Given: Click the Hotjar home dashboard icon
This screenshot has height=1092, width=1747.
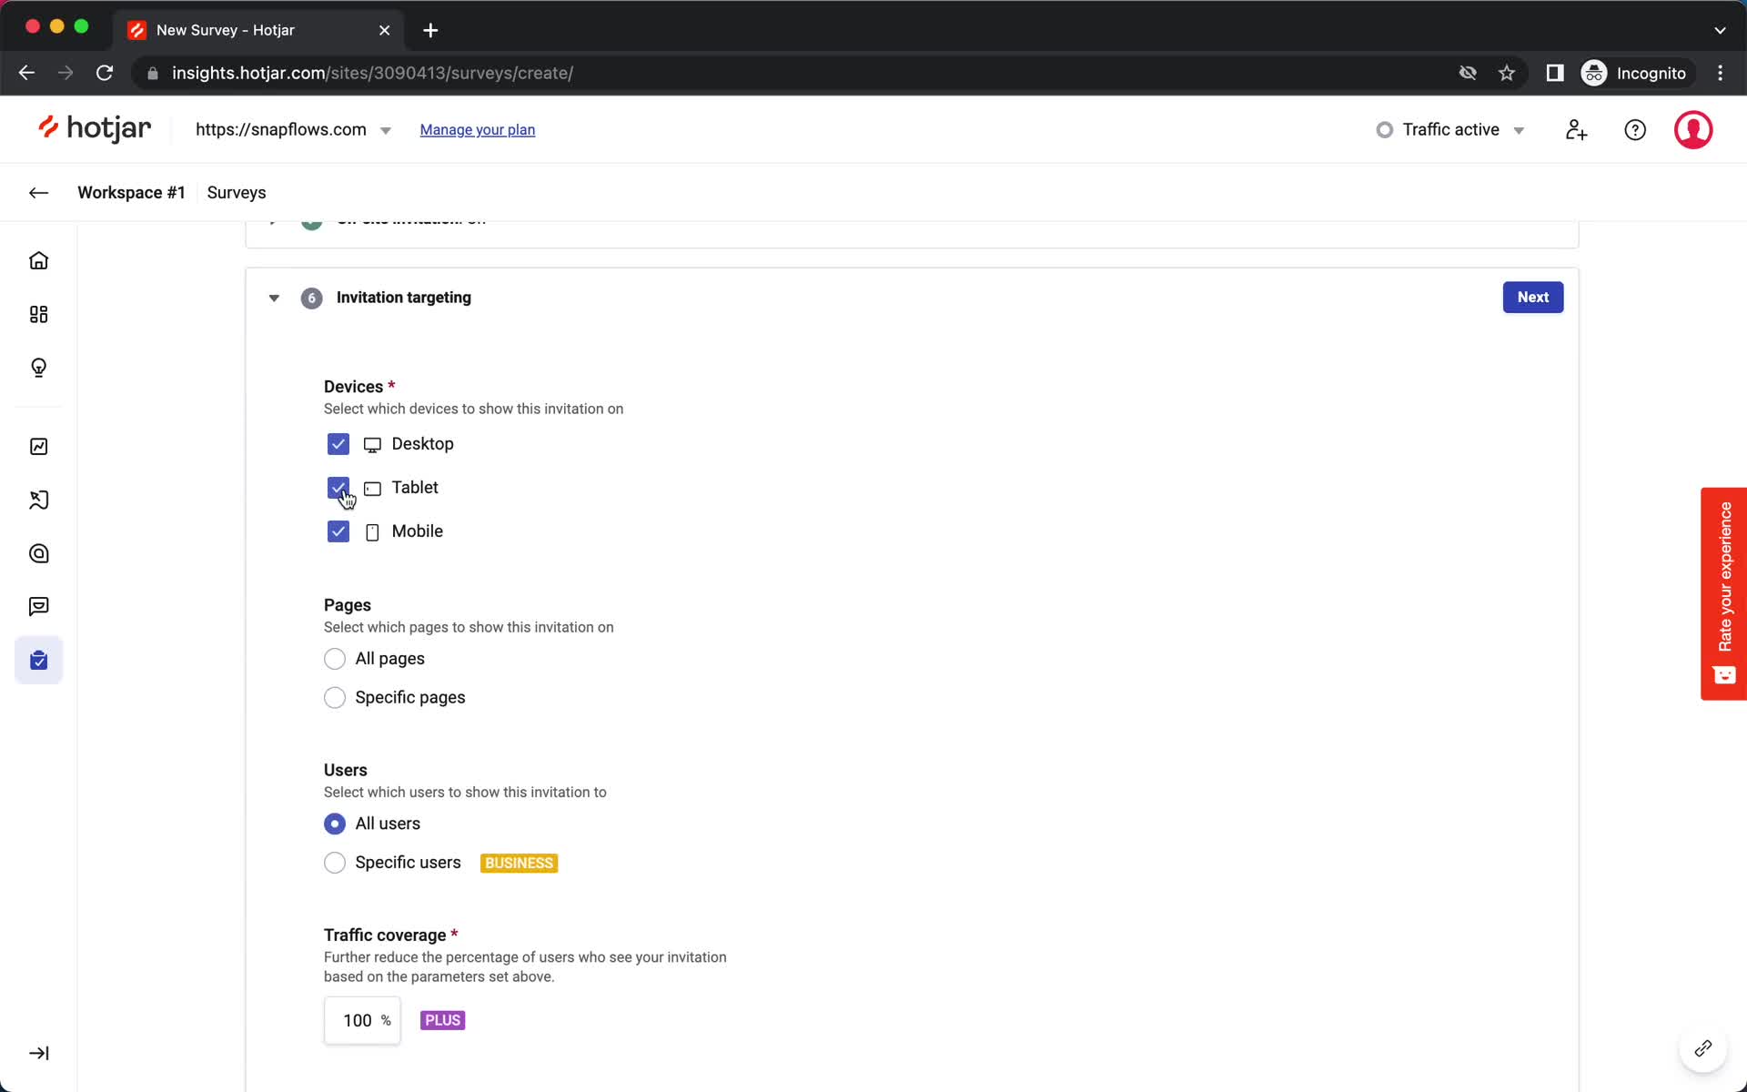Looking at the screenshot, I should (x=37, y=260).
